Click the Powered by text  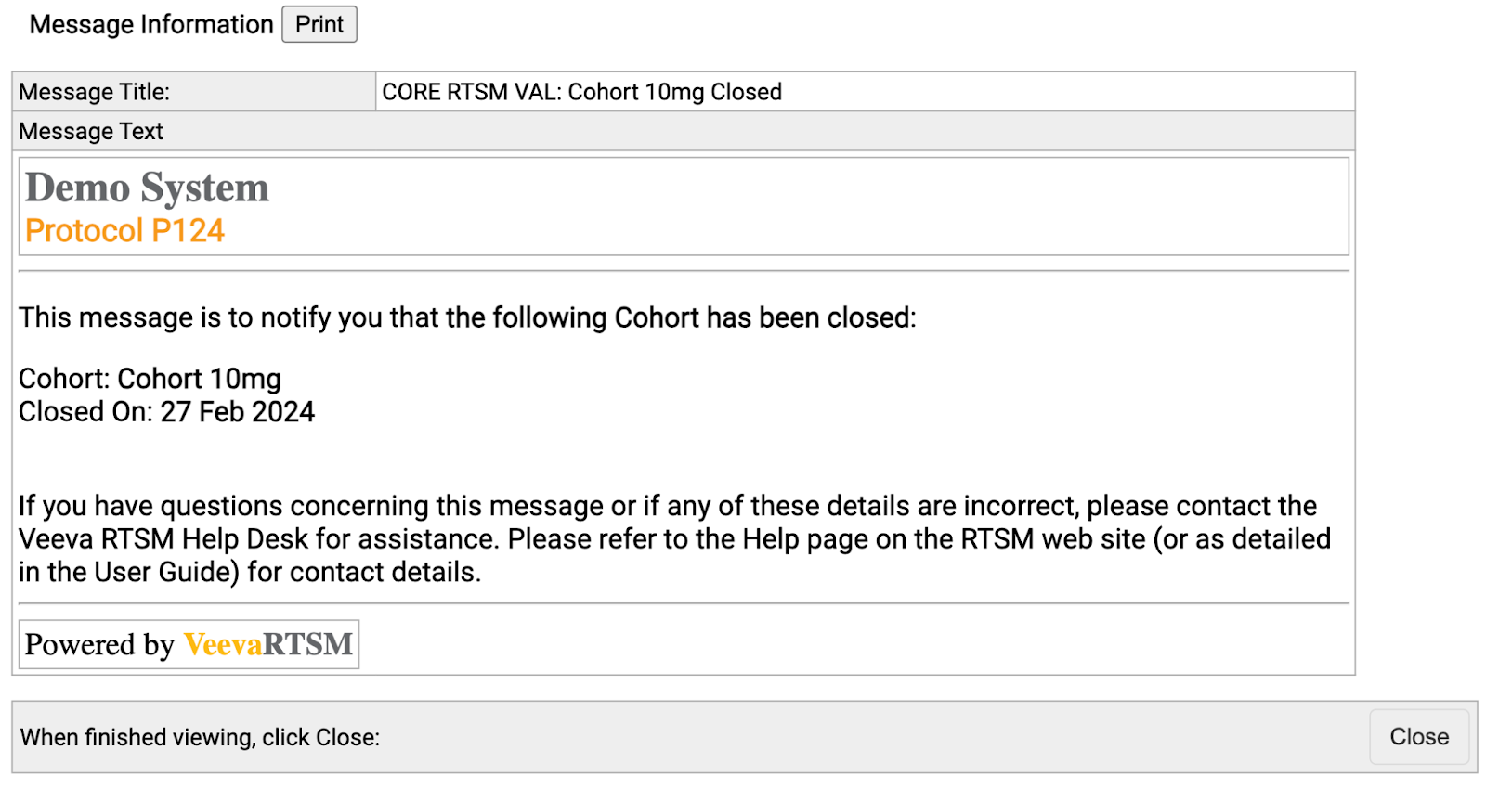[99, 644]
